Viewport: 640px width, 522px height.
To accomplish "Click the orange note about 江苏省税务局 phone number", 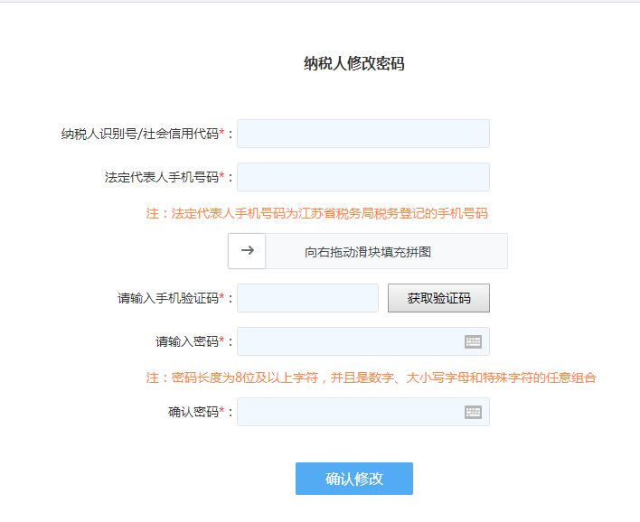I will pos(316,213).
